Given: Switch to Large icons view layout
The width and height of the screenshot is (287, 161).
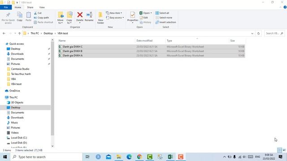Looking at the screenshot, I should (x=284, y=150).
